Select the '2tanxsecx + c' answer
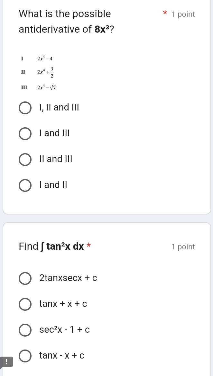 pyautogui.click(x=25, y=278)
